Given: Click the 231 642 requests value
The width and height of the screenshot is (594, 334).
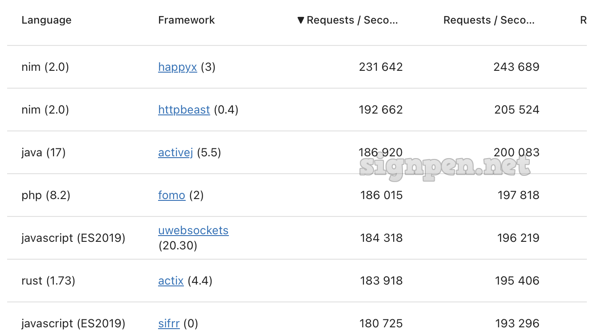Looking at the screenshot, I should click(x=380, y=67).
